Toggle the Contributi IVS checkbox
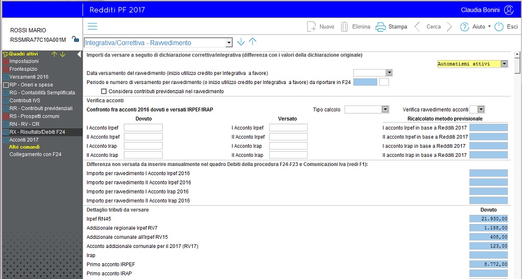 click(6, 101)
